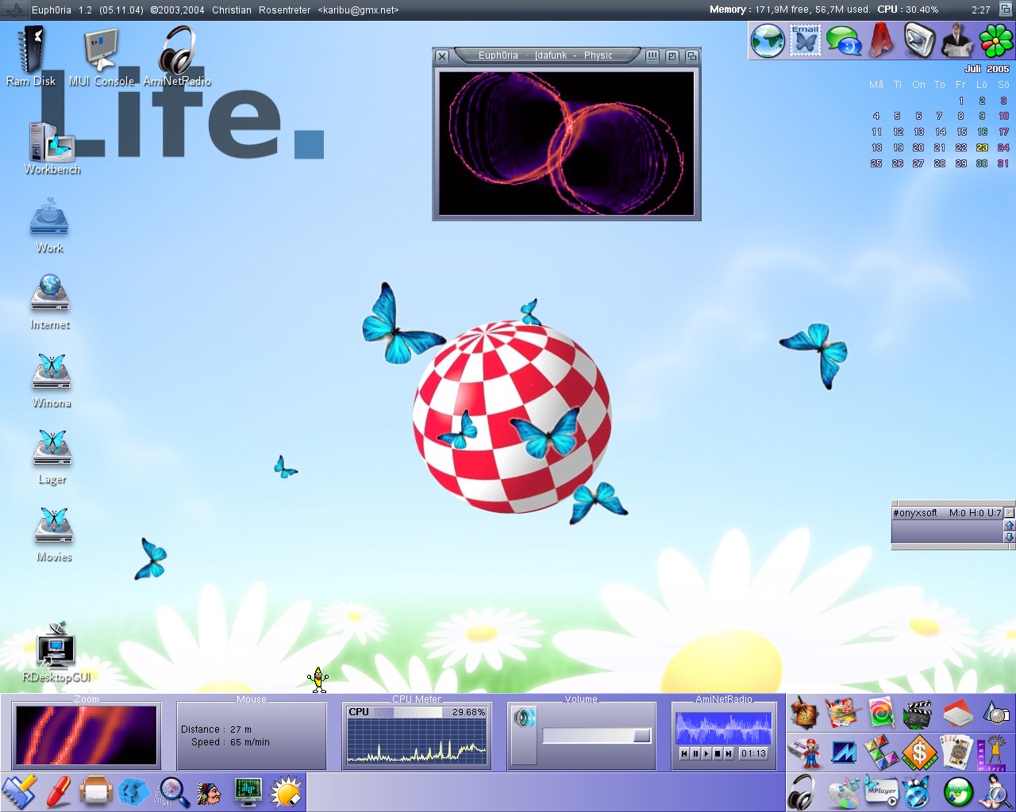Pause playback in AmiNetRadio widget
Image resolution: width=1016 pixels, height=812 pixels.
(695, 753)
